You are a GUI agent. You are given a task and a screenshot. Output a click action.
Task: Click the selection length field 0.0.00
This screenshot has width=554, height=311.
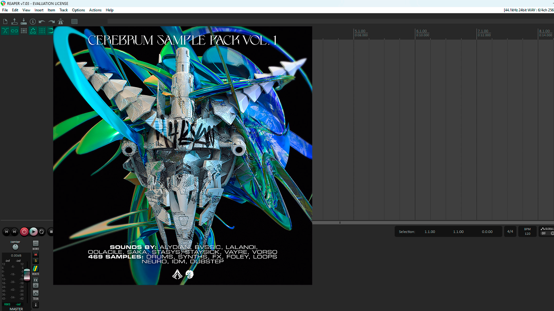pos(487,232)
